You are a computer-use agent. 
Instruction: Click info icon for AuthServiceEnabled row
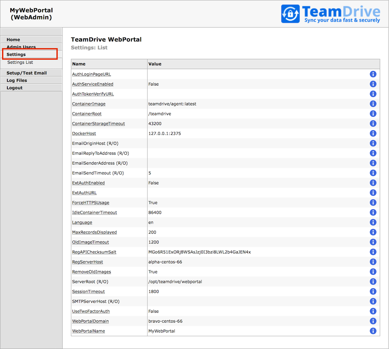[x=373, y=84]
